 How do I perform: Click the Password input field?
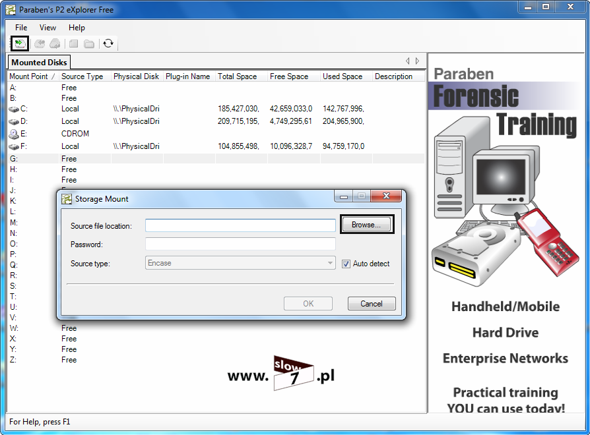[x=240, y=244]
